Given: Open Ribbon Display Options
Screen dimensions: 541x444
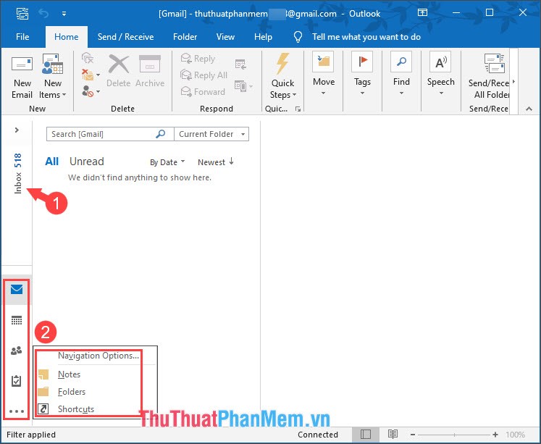Looking at the screenshot, I should point(422,13).
